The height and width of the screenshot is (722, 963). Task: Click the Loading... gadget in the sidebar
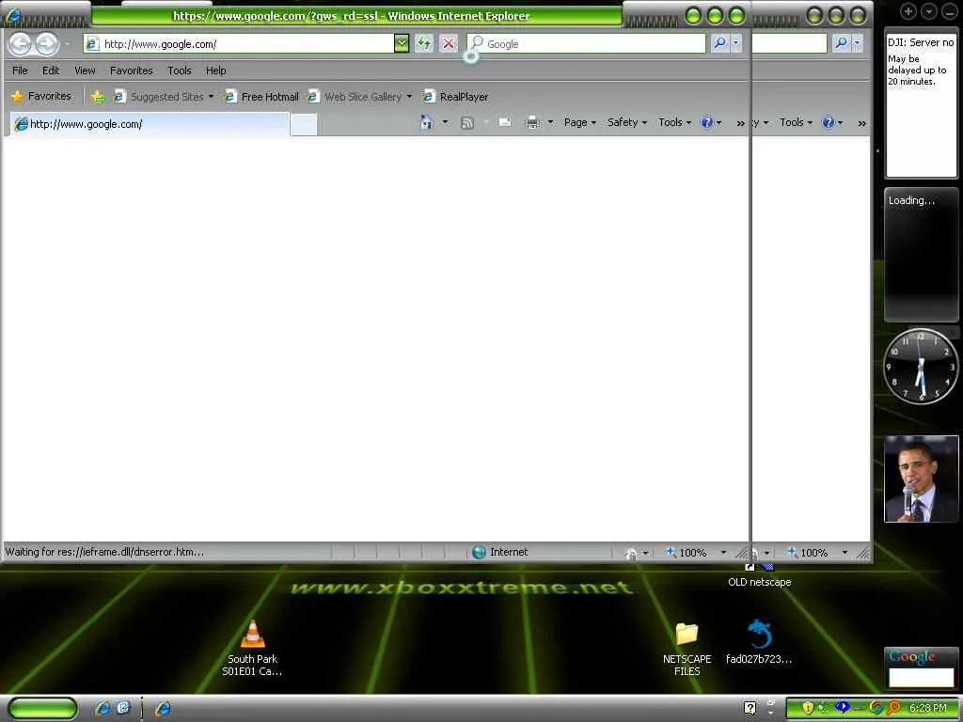[921, 255]
